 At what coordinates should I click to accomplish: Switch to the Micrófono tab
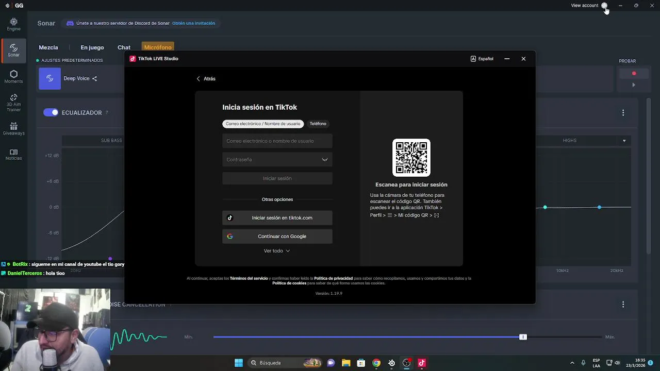(x=158, y=47)
